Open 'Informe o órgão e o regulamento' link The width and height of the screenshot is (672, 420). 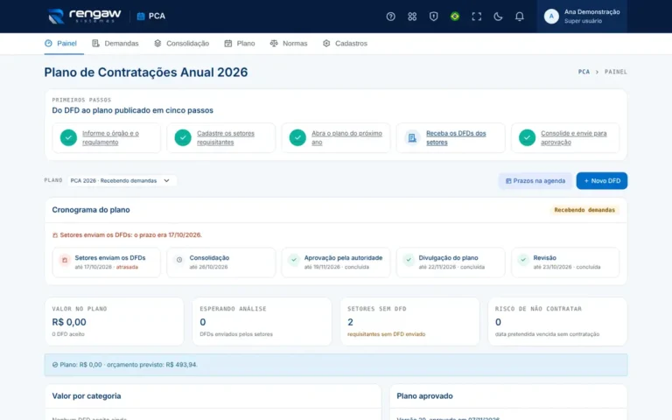pyautogui.click(x=110, y=137)
